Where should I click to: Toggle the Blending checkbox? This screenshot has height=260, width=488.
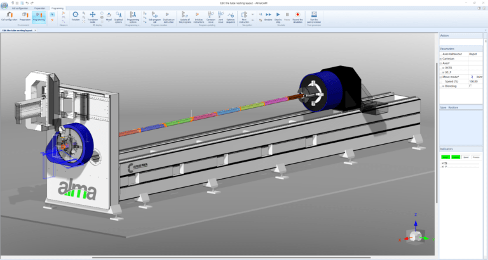tap(469, 86)
